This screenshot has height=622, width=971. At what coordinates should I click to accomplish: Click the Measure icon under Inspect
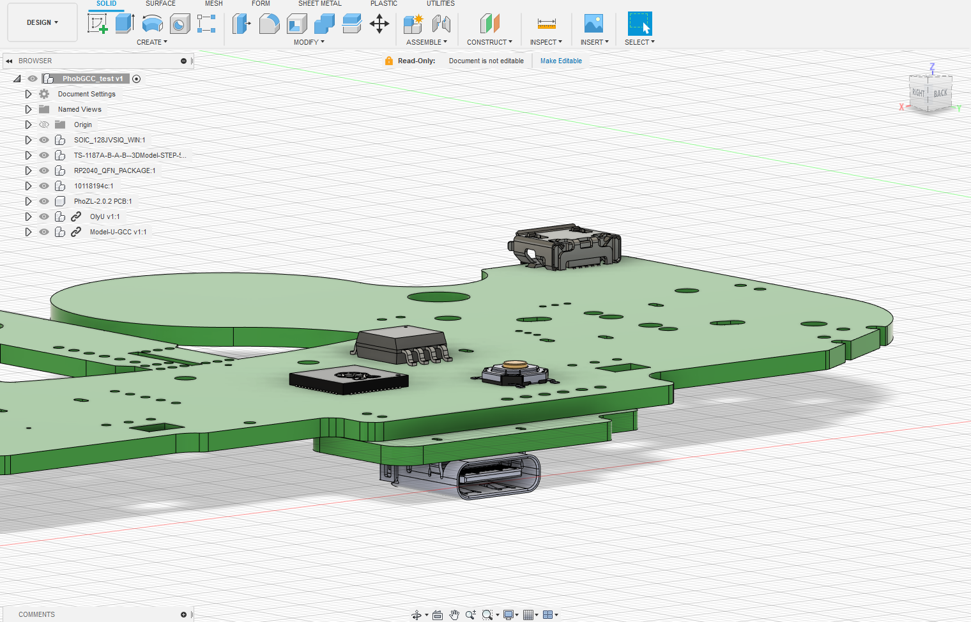click(x=546, y=24)
